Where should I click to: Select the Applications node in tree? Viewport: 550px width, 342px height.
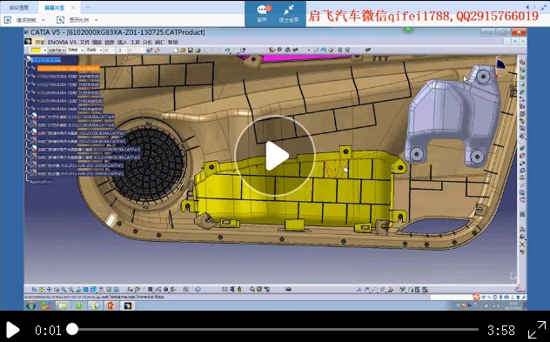[42, 182]
